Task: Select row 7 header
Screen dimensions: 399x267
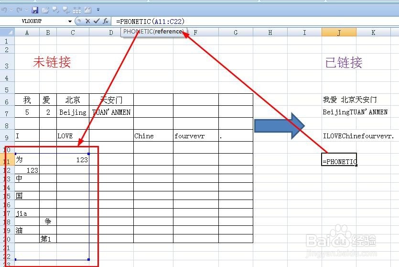Action: pos(7,112)
